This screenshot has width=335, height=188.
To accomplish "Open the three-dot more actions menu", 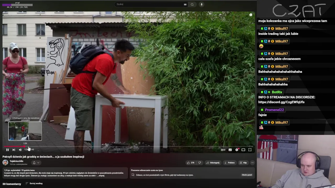I will click(252, 163).
